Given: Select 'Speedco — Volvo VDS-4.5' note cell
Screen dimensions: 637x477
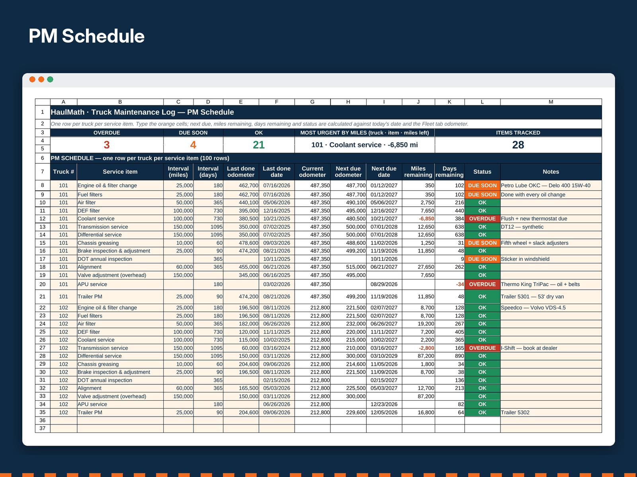Looking at the screenshot, I should pos(551,308).
